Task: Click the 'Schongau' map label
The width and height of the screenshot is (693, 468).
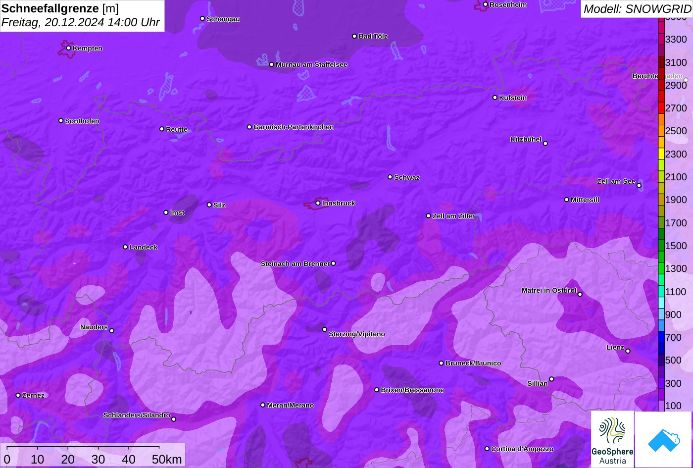Action: [223, 19]
